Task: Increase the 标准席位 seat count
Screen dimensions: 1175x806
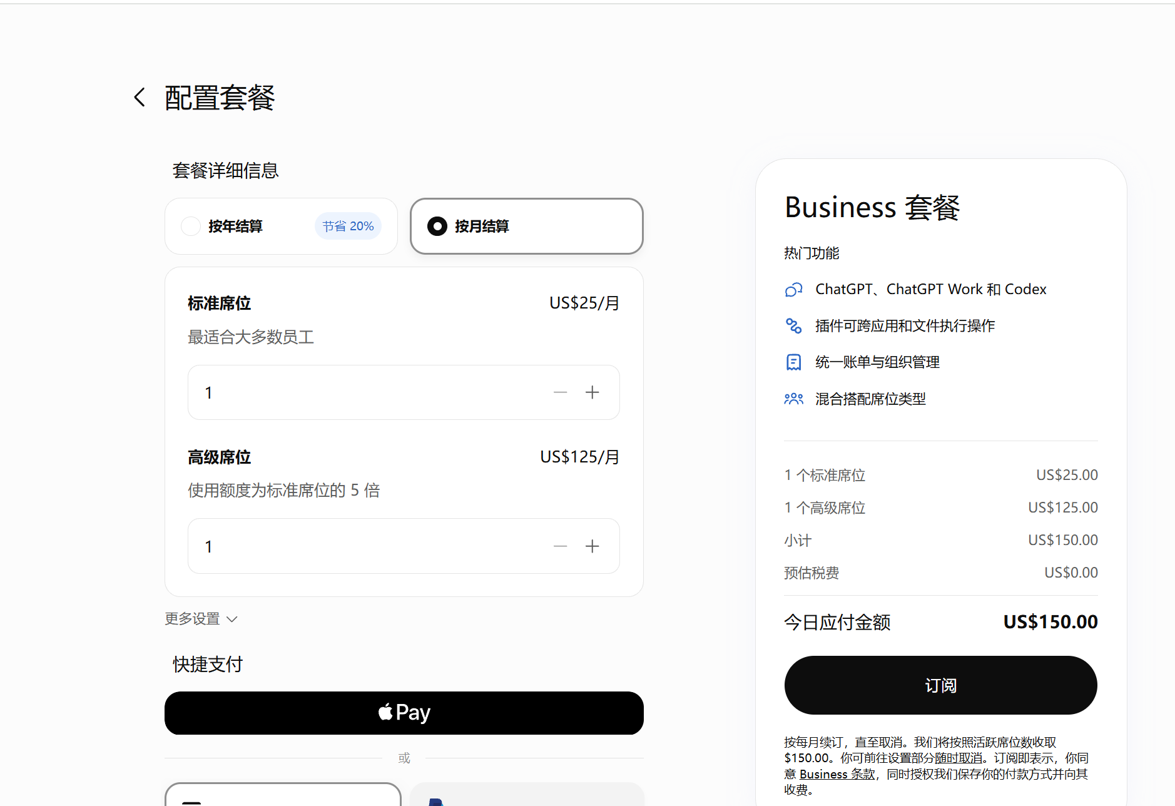Action: tap(593, 392)
